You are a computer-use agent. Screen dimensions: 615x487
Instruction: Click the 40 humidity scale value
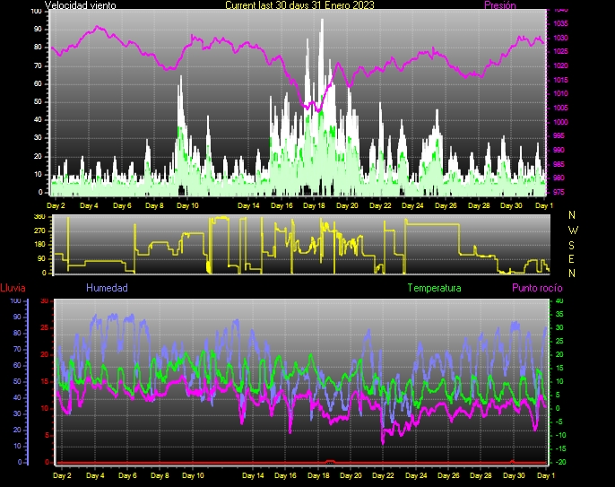coord(17,397)
